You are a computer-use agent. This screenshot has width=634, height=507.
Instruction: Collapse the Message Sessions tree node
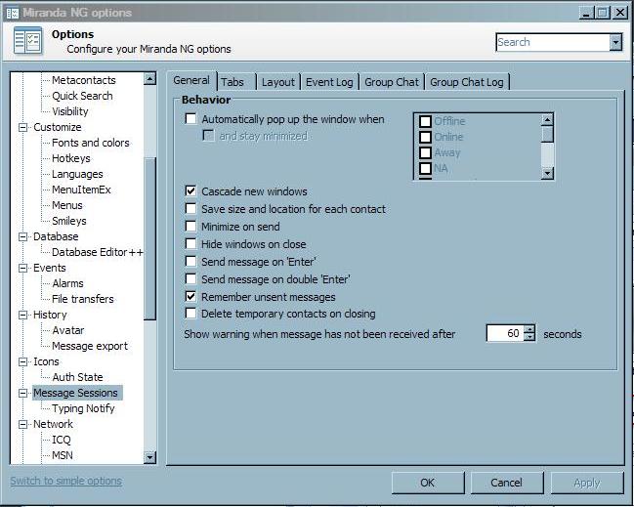pyautogui.click(x=23, y=393)
